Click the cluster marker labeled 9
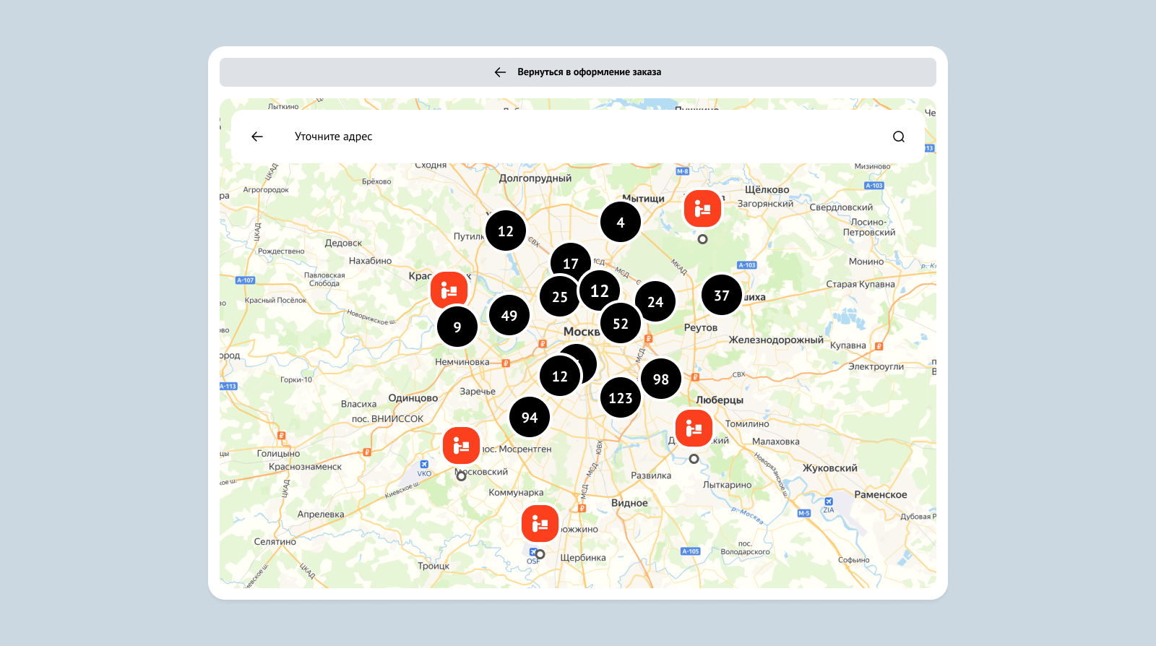1156x646 pixels. 457,327
